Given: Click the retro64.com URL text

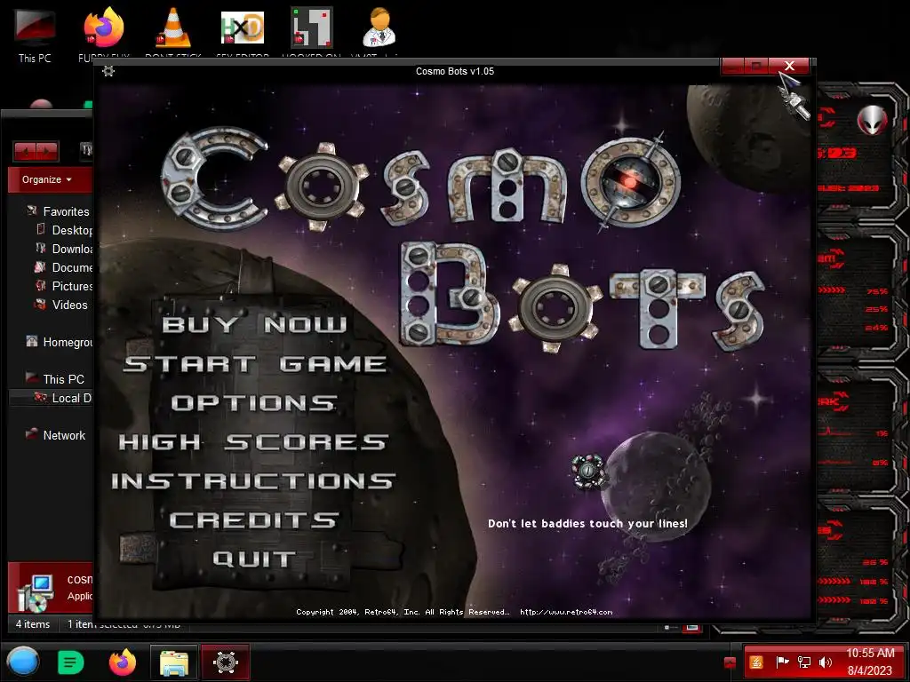Looking at the screenshot, I should point(566,612).
